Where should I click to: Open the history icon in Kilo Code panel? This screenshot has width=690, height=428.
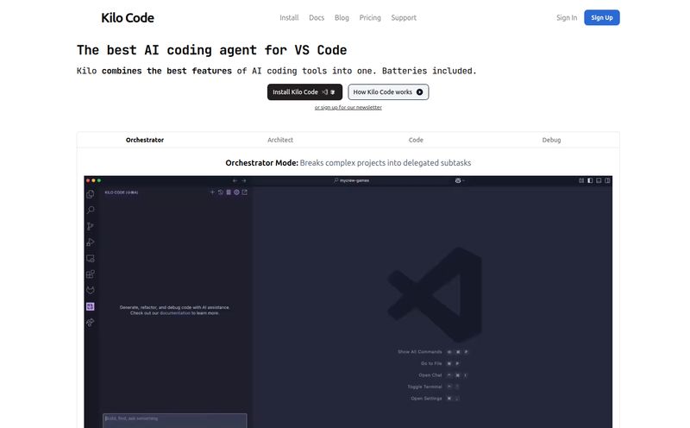pos(221,192)
